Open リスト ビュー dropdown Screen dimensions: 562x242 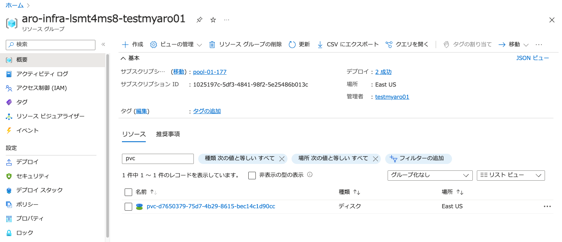(511, 175)
